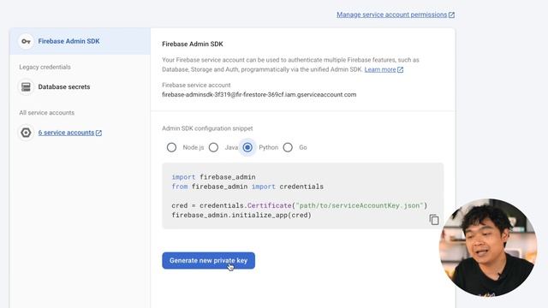Click the "Legacy credentials" section label
The height and width of the screenshot is (308, 548).
click(45, 67)
